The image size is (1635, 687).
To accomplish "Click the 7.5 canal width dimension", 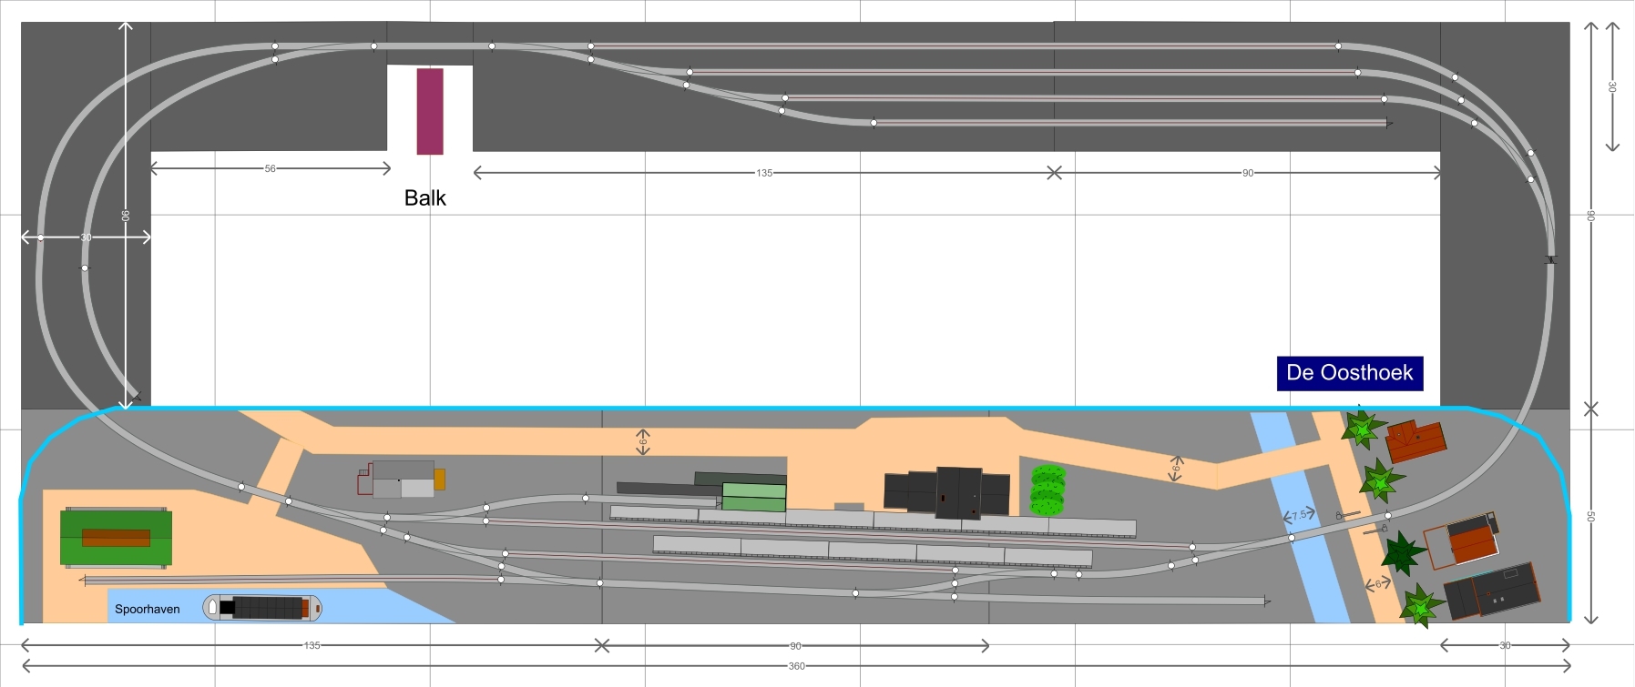I will pos(1299,515).
